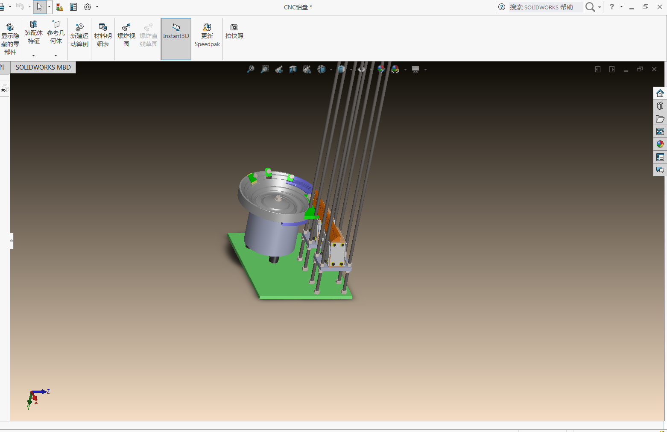This screenshot has width=667, height=432.
Task: Expand the Display Style dropdown arrow
Action: (x=351, y=70)
